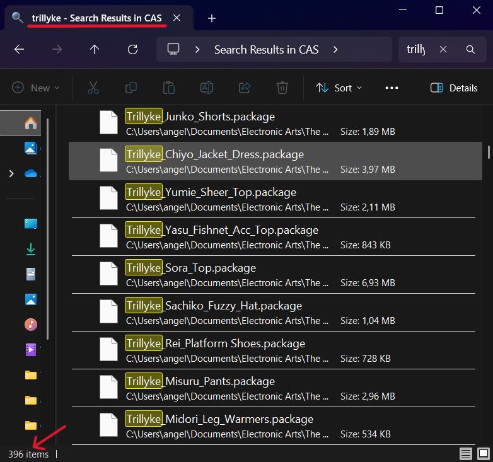Select Trillyke_Sora_Top.package file
The height and width of the screenshot is (462, 493).
[275, 274]
